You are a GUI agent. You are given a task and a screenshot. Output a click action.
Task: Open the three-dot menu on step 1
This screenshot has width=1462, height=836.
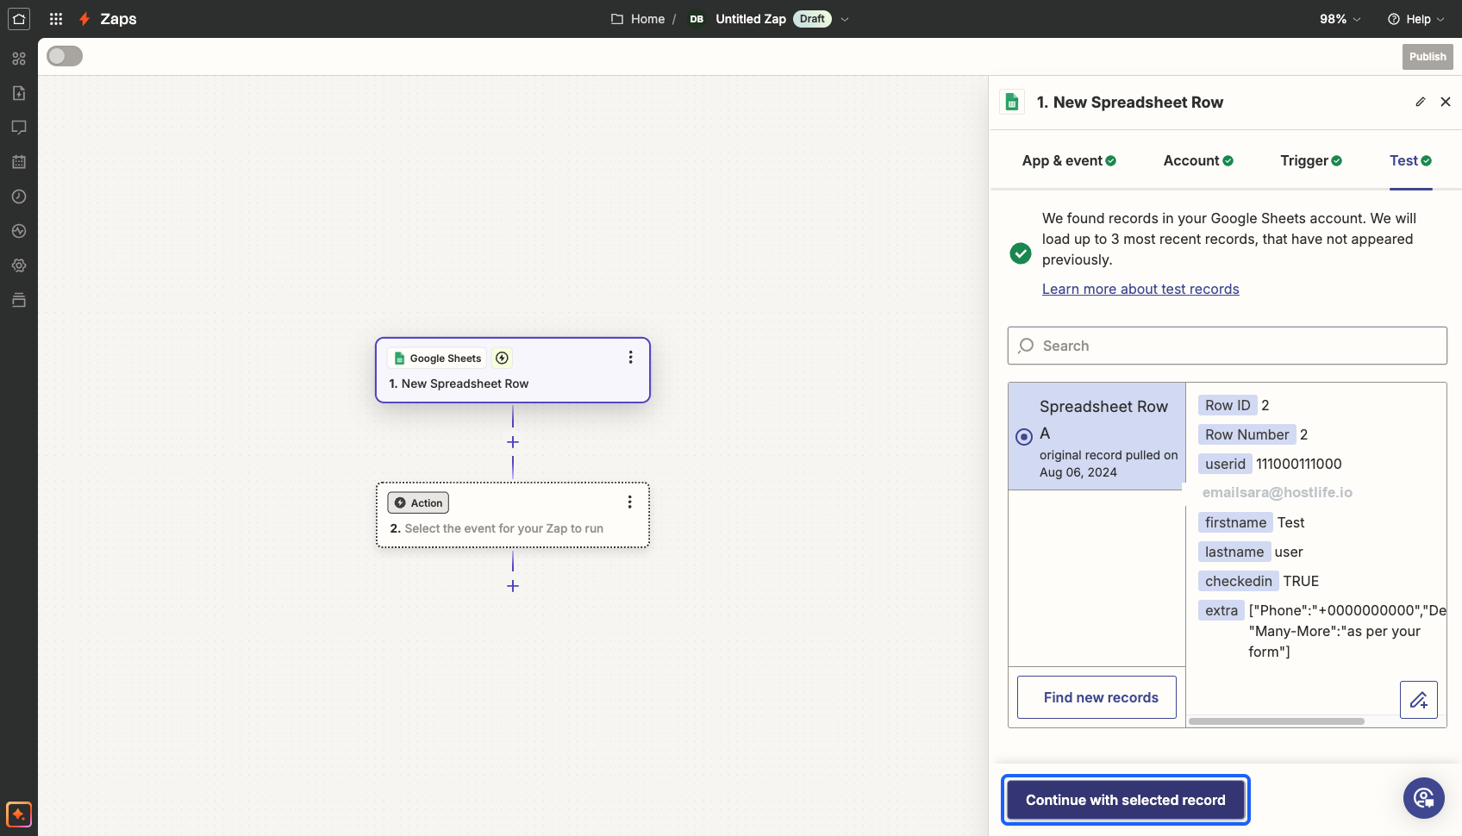(x=631, y=357)
